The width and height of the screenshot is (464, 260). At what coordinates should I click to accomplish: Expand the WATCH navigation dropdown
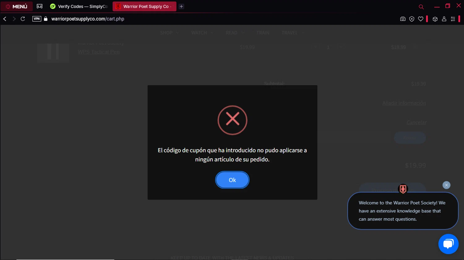[x=202, y=33]
